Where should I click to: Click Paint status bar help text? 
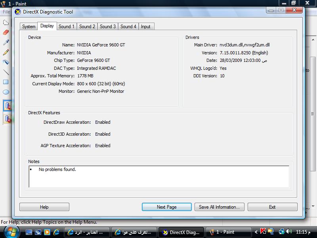pos(49,222)
